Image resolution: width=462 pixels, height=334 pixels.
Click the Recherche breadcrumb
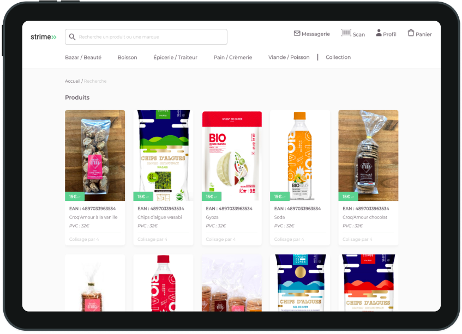(95, 81)
